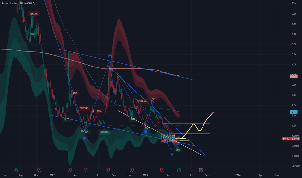Open red earnings marker between Apr and Jul 2022
This screenshot has height=178, width=302.
point(86,170)
